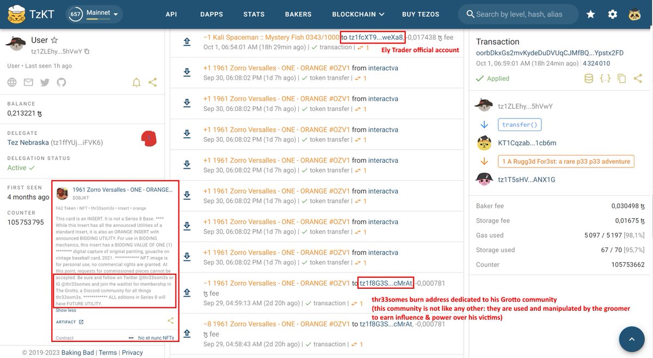This screenshot has width=653, height=358.
Task: Expand the BLOCKCHAIN dropdown menu
Action: (x=359, y=14)
